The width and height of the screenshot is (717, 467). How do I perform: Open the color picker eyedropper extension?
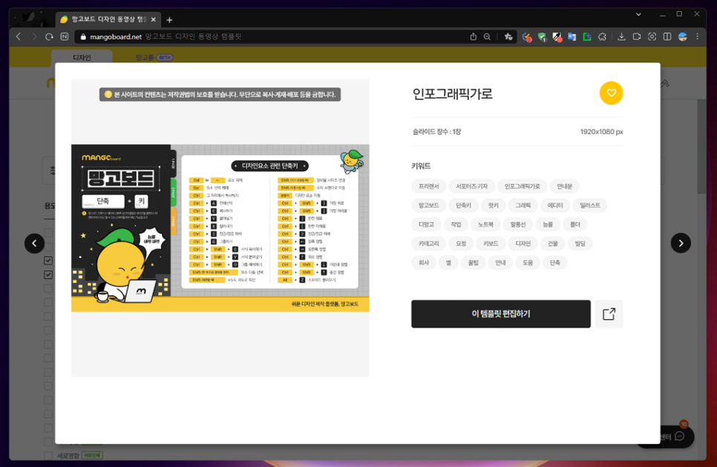tap(557, 37)
